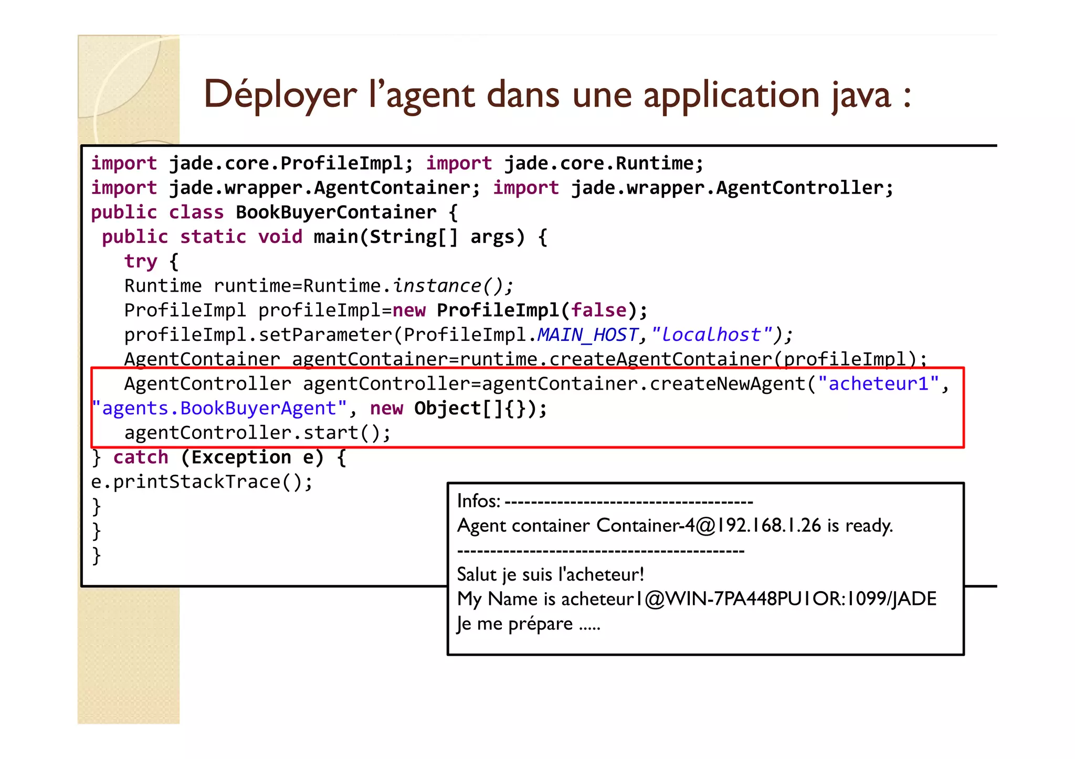
Task: Click the 'try {' line
Action: click(x=152, y=261)
